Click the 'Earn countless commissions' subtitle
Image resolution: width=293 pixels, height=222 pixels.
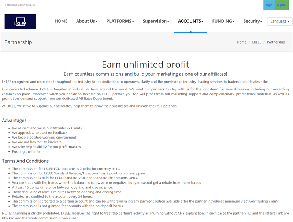[x=145, y=74]
